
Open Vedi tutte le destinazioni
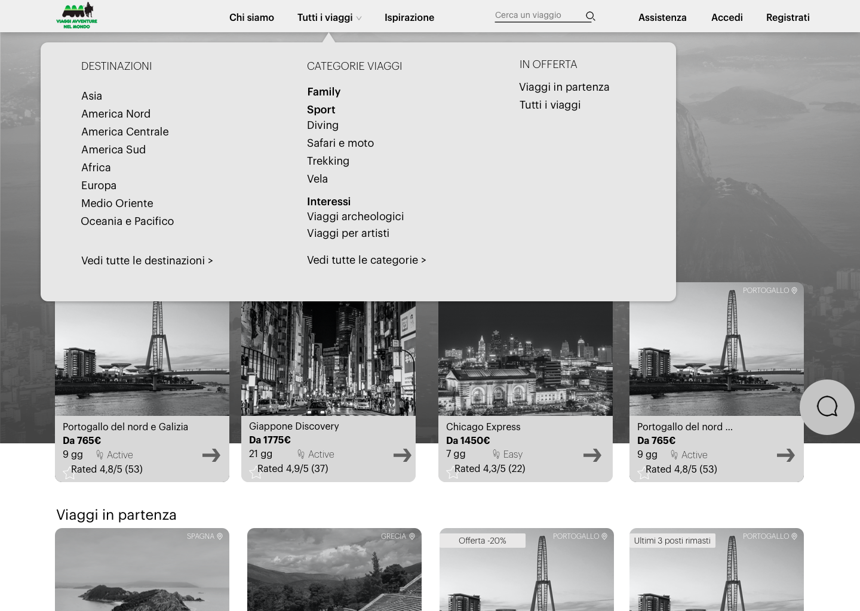click(147, 261)
